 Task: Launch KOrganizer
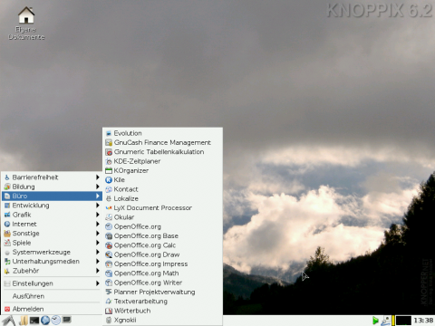162,170
